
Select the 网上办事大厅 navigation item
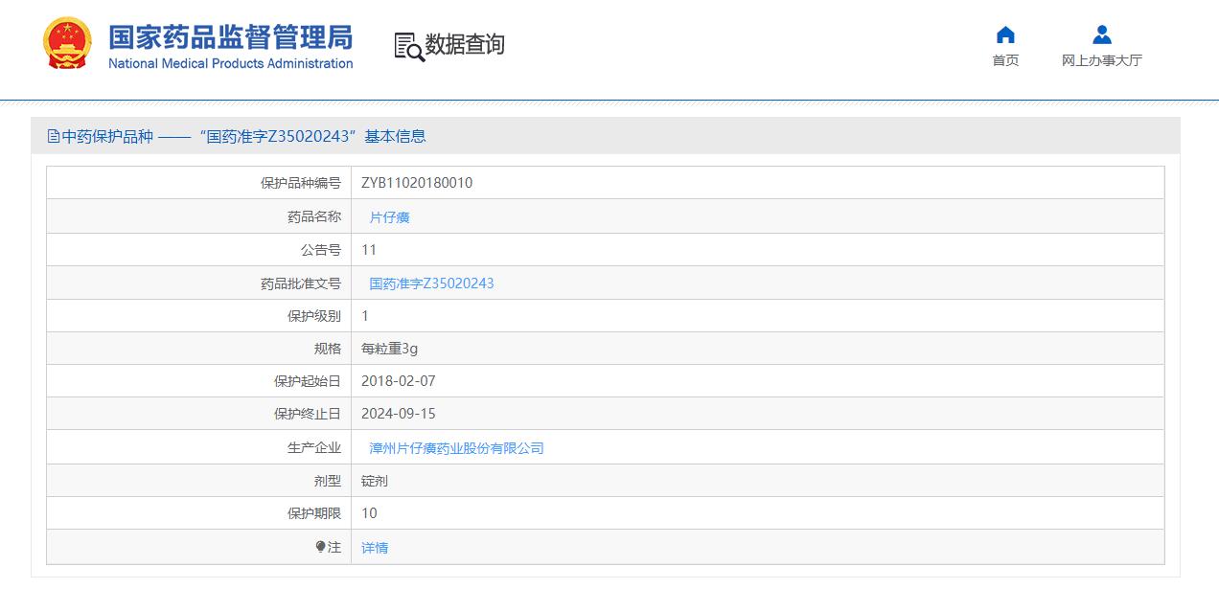pos(1101,58)
